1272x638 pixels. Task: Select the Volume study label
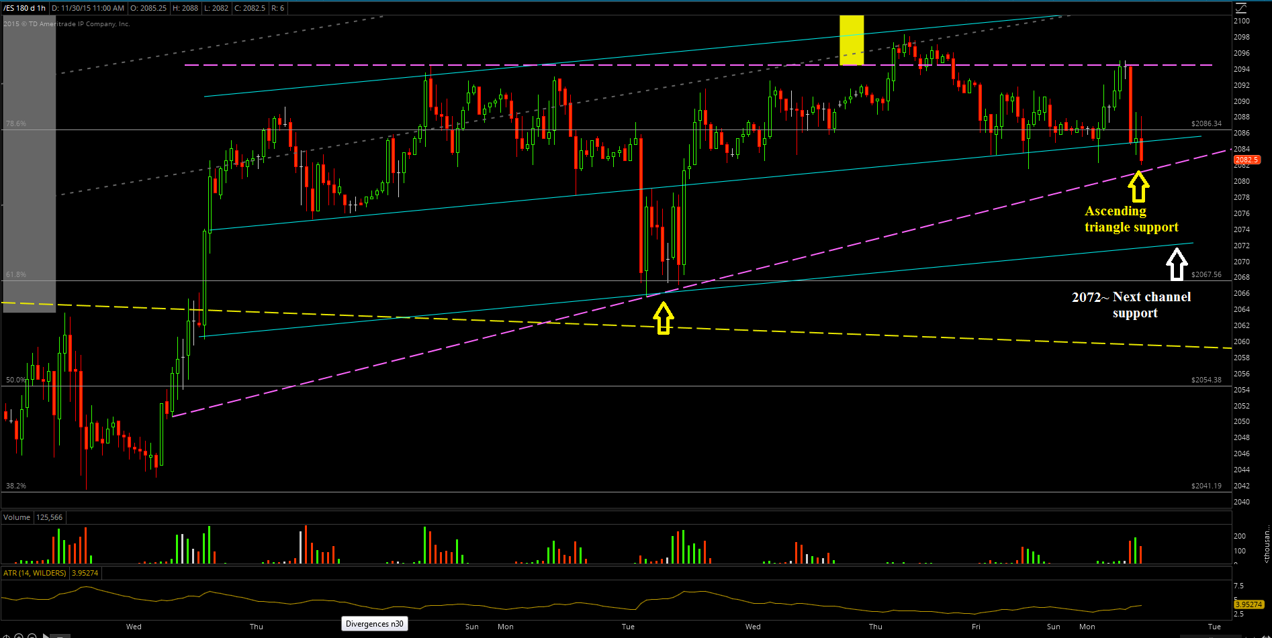click(x=17, y=517)
